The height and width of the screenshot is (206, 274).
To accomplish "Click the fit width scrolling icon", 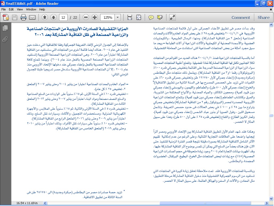I will (x=130, y=17).
